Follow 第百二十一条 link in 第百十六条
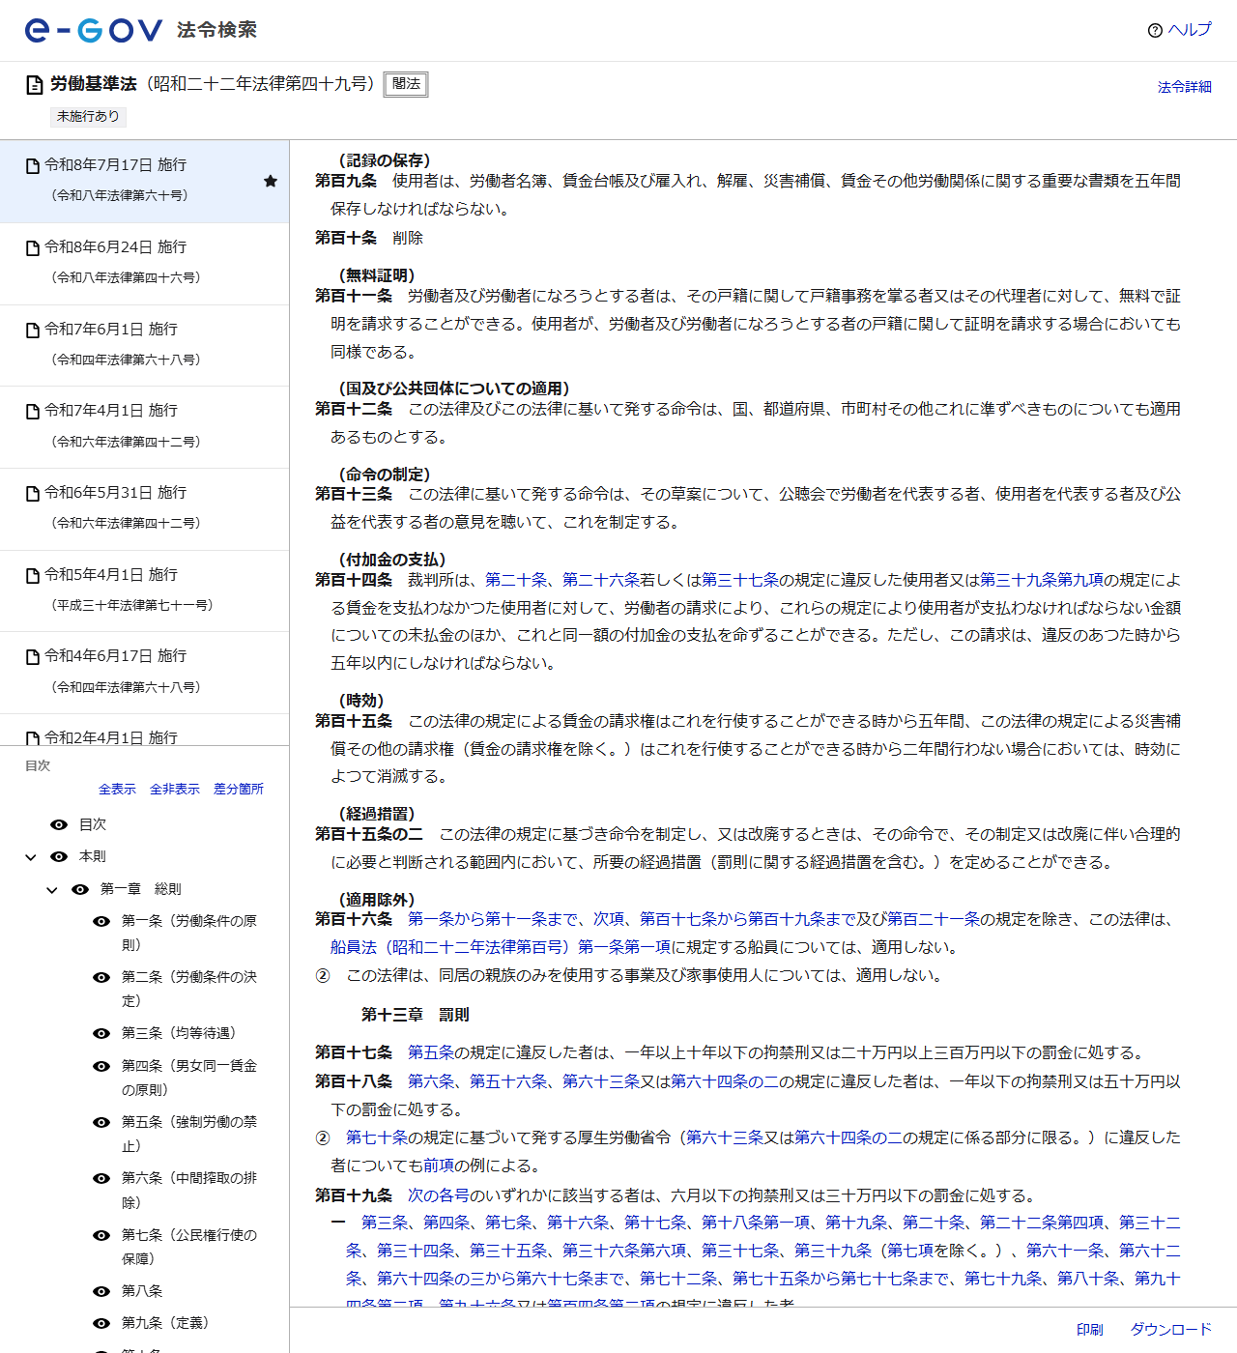This screenshot has width=1237, height=1353. click(x=934, y=919)
